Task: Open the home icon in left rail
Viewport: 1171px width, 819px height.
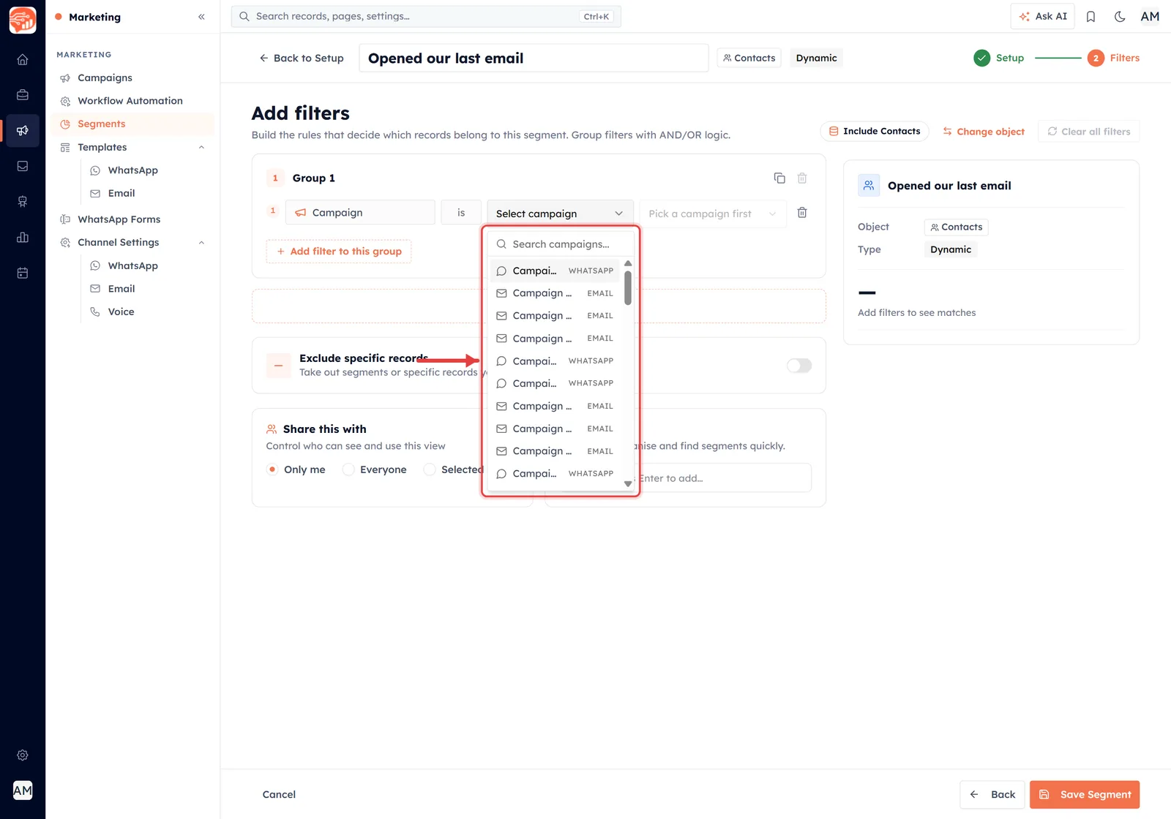Action: pyautogui.click(x=23, y=59)
